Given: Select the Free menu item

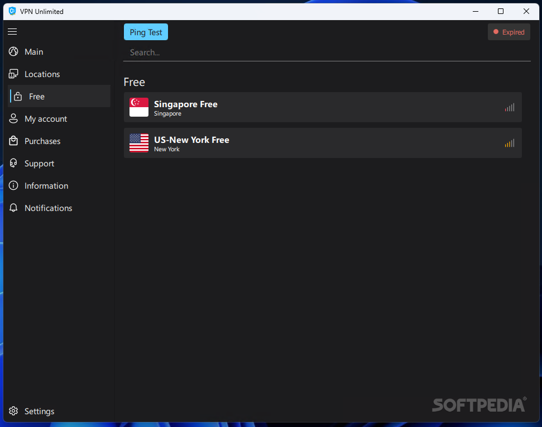Looking at the screenshot, I should (59, 96).
